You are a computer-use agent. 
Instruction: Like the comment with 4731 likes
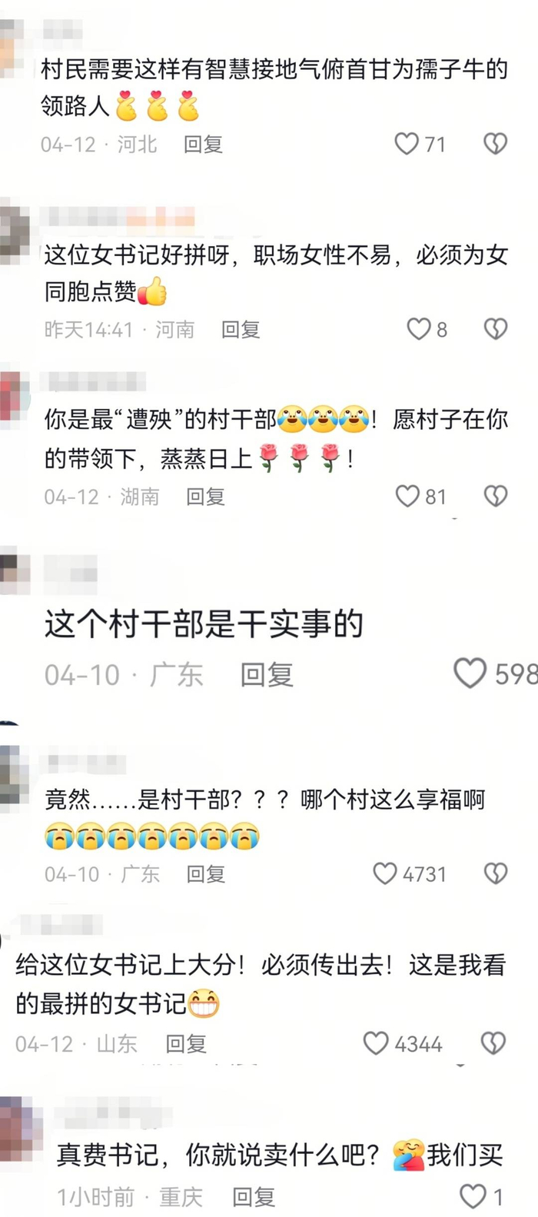[385, 873]
